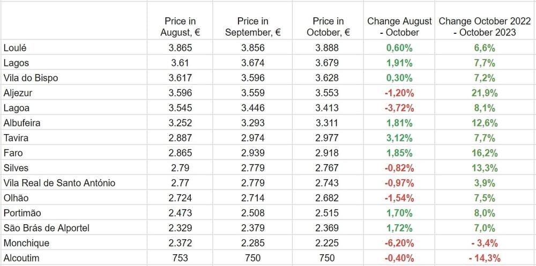Image resolution: width=536 pixels, height=266 pixels.
Task: Select Albufeira's October price 3.311
Action: coord(328,123)
